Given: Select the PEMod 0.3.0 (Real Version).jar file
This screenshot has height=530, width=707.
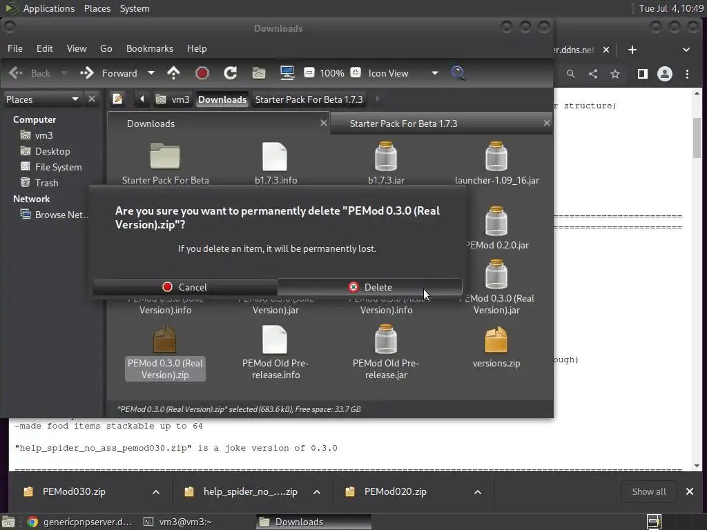Looking at the screenshot, I should (x=496, y=287).
